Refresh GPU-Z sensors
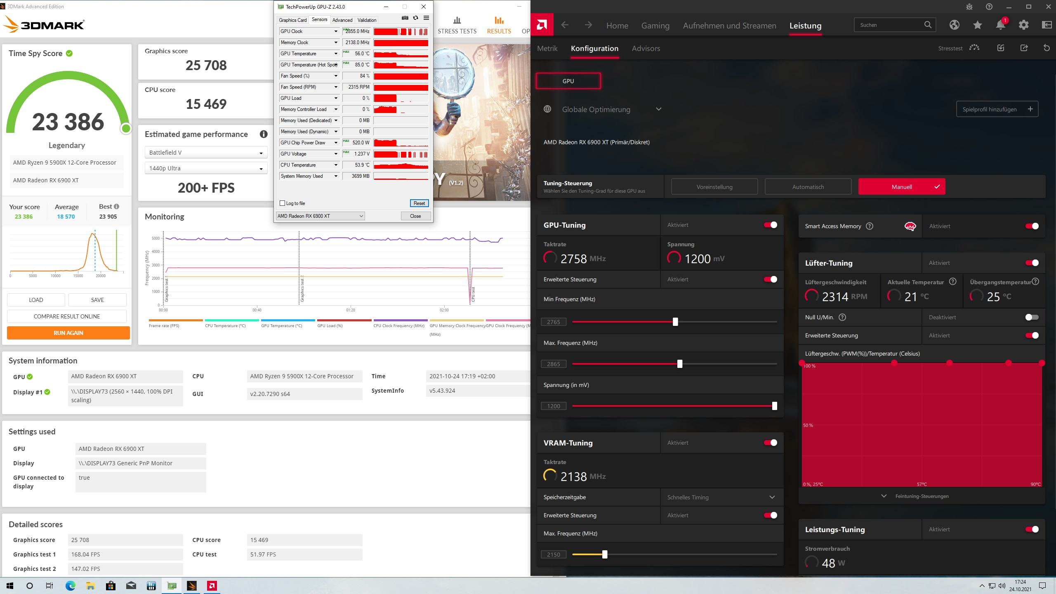 pos(415,18)
